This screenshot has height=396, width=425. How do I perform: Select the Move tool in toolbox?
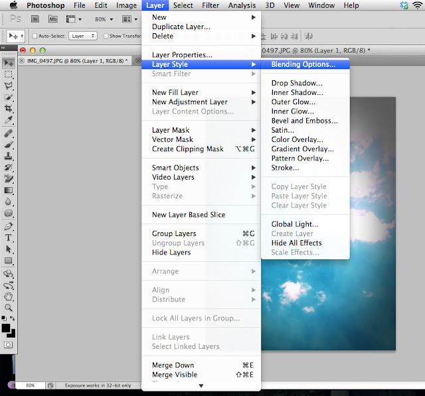(9, 63)
